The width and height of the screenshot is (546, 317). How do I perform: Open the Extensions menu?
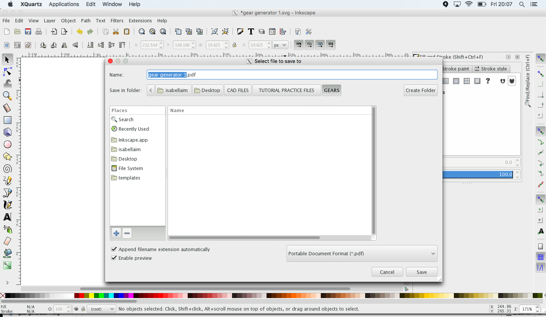point(140,20)
